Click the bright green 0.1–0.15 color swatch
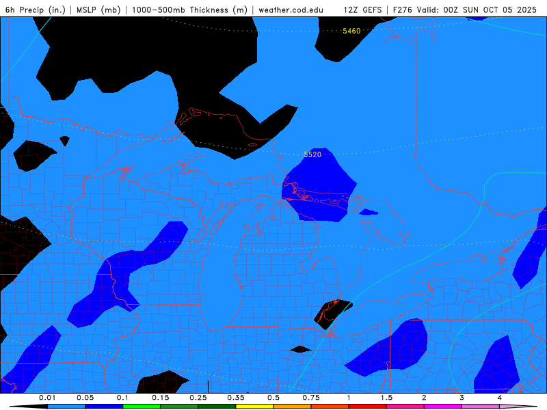This screenshot has height=410, width=547. [x=142, y=407]
